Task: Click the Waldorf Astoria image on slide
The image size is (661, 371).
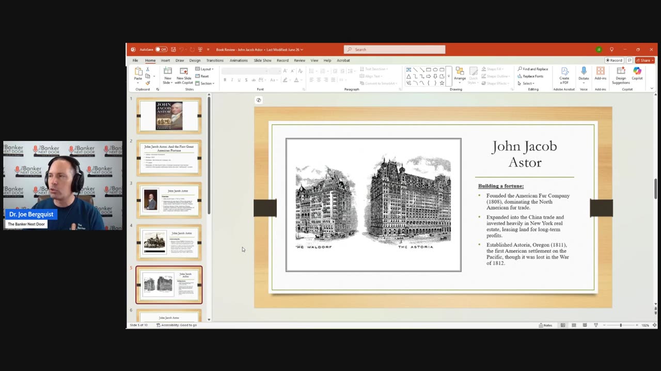Action: click(x=373, y=205)
